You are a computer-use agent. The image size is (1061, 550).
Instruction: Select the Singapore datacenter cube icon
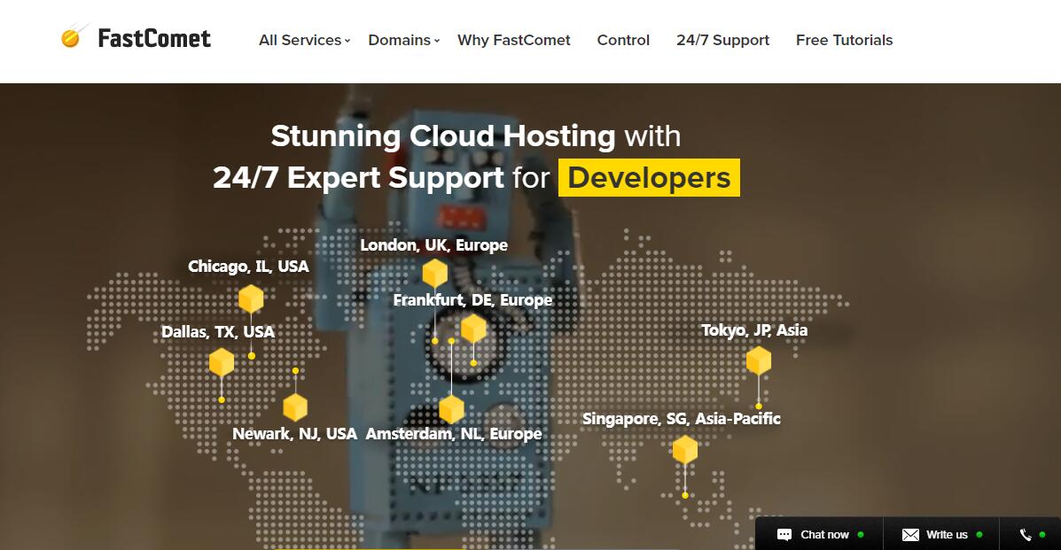tap(685, 450)
